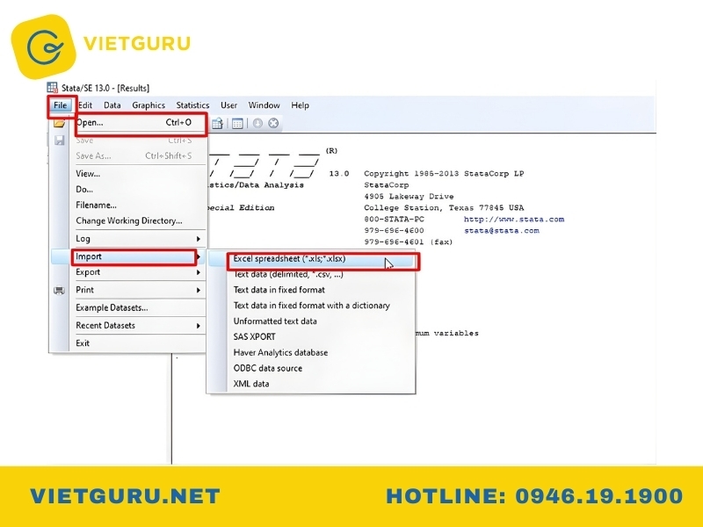Open the Variables Manager toolbar icon

pos(237,123)
